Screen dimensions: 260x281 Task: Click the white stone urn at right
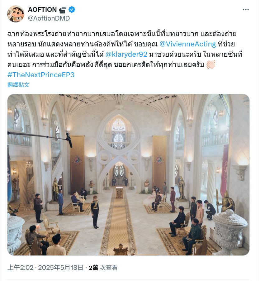[229, 231]
